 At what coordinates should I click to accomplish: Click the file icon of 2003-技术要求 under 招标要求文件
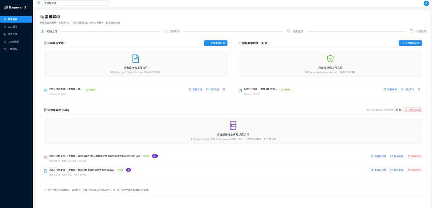pyautogui.click(x=45, y=90)
